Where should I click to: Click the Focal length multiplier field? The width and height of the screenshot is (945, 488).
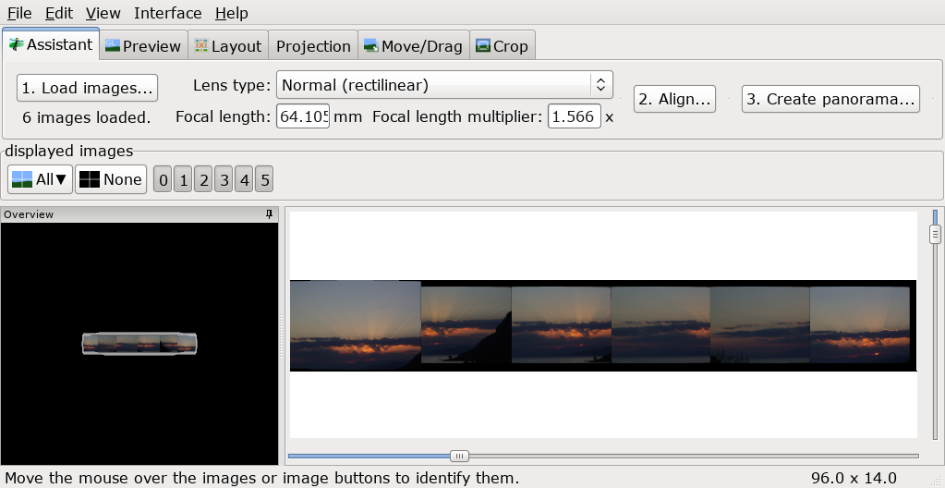click(575, 116)
